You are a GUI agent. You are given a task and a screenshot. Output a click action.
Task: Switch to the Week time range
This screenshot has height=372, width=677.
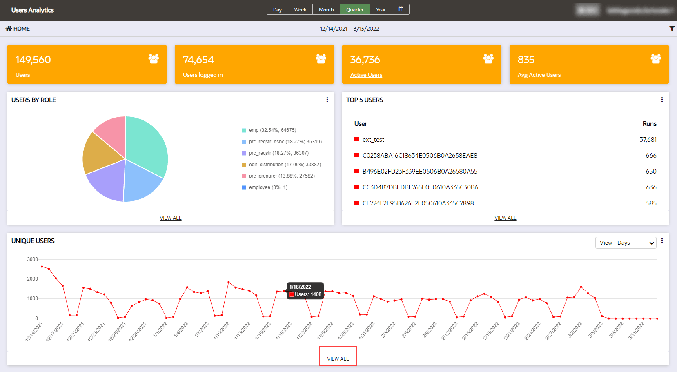300,9
